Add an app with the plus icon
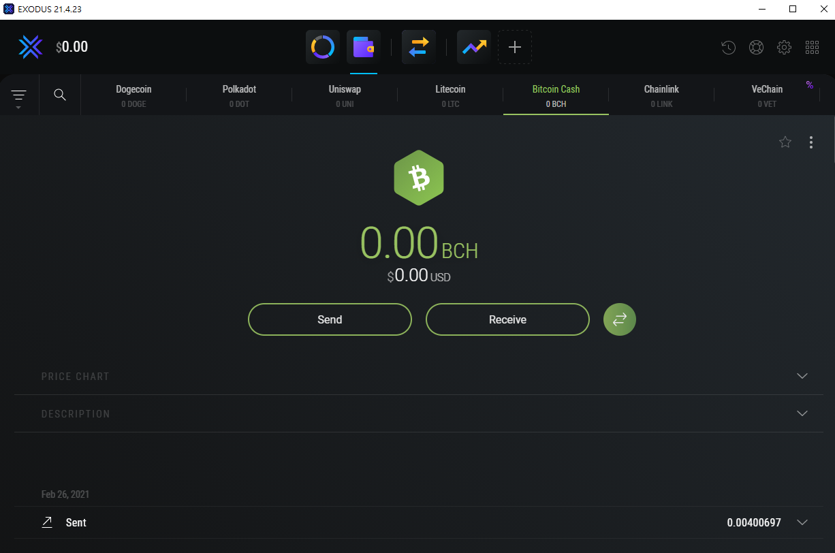Viewport: 835px width, 553px height. click(x=515, y=47)
